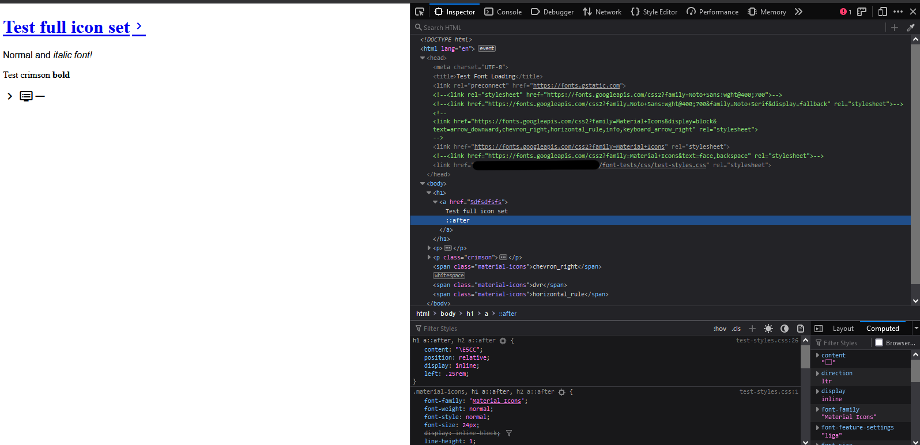Switch to Layout sidebar tab
Image resolution: width=920 pixels, height=445 pixels.
pos(843,329)
